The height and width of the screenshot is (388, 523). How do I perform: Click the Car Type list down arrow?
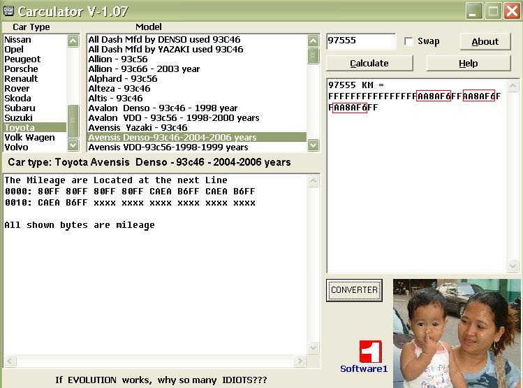[x=73, y=145]
